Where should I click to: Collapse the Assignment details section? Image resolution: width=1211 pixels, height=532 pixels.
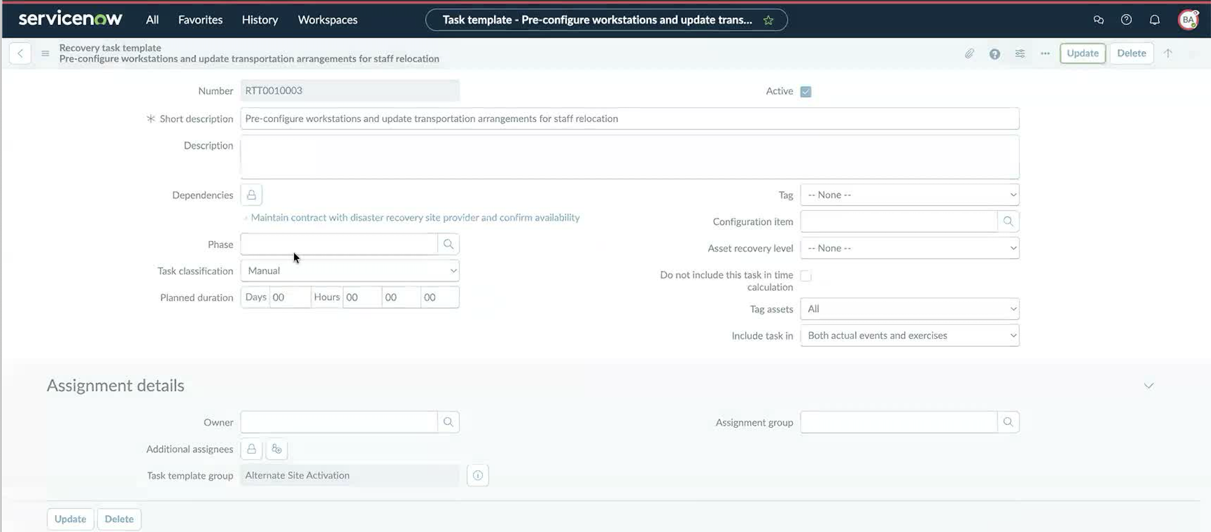click(1148, 386)
